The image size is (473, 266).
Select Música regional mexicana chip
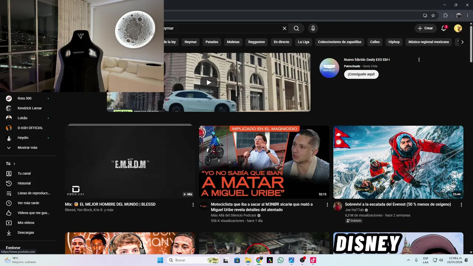click(x=429, y=42)
